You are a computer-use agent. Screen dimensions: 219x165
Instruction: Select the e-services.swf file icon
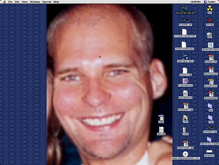pyautogui.click(x=185, y=81)
